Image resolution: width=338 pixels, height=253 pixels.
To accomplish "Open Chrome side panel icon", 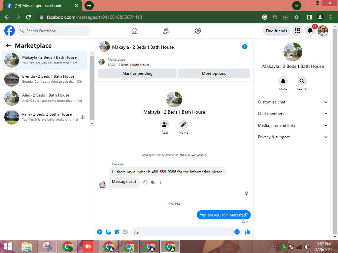I will (310, 17).
